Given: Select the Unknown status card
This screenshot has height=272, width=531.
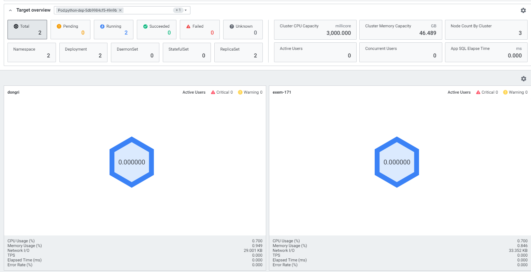Looking at the screenshot, I should pyautogui.click(x=243, y=29).
